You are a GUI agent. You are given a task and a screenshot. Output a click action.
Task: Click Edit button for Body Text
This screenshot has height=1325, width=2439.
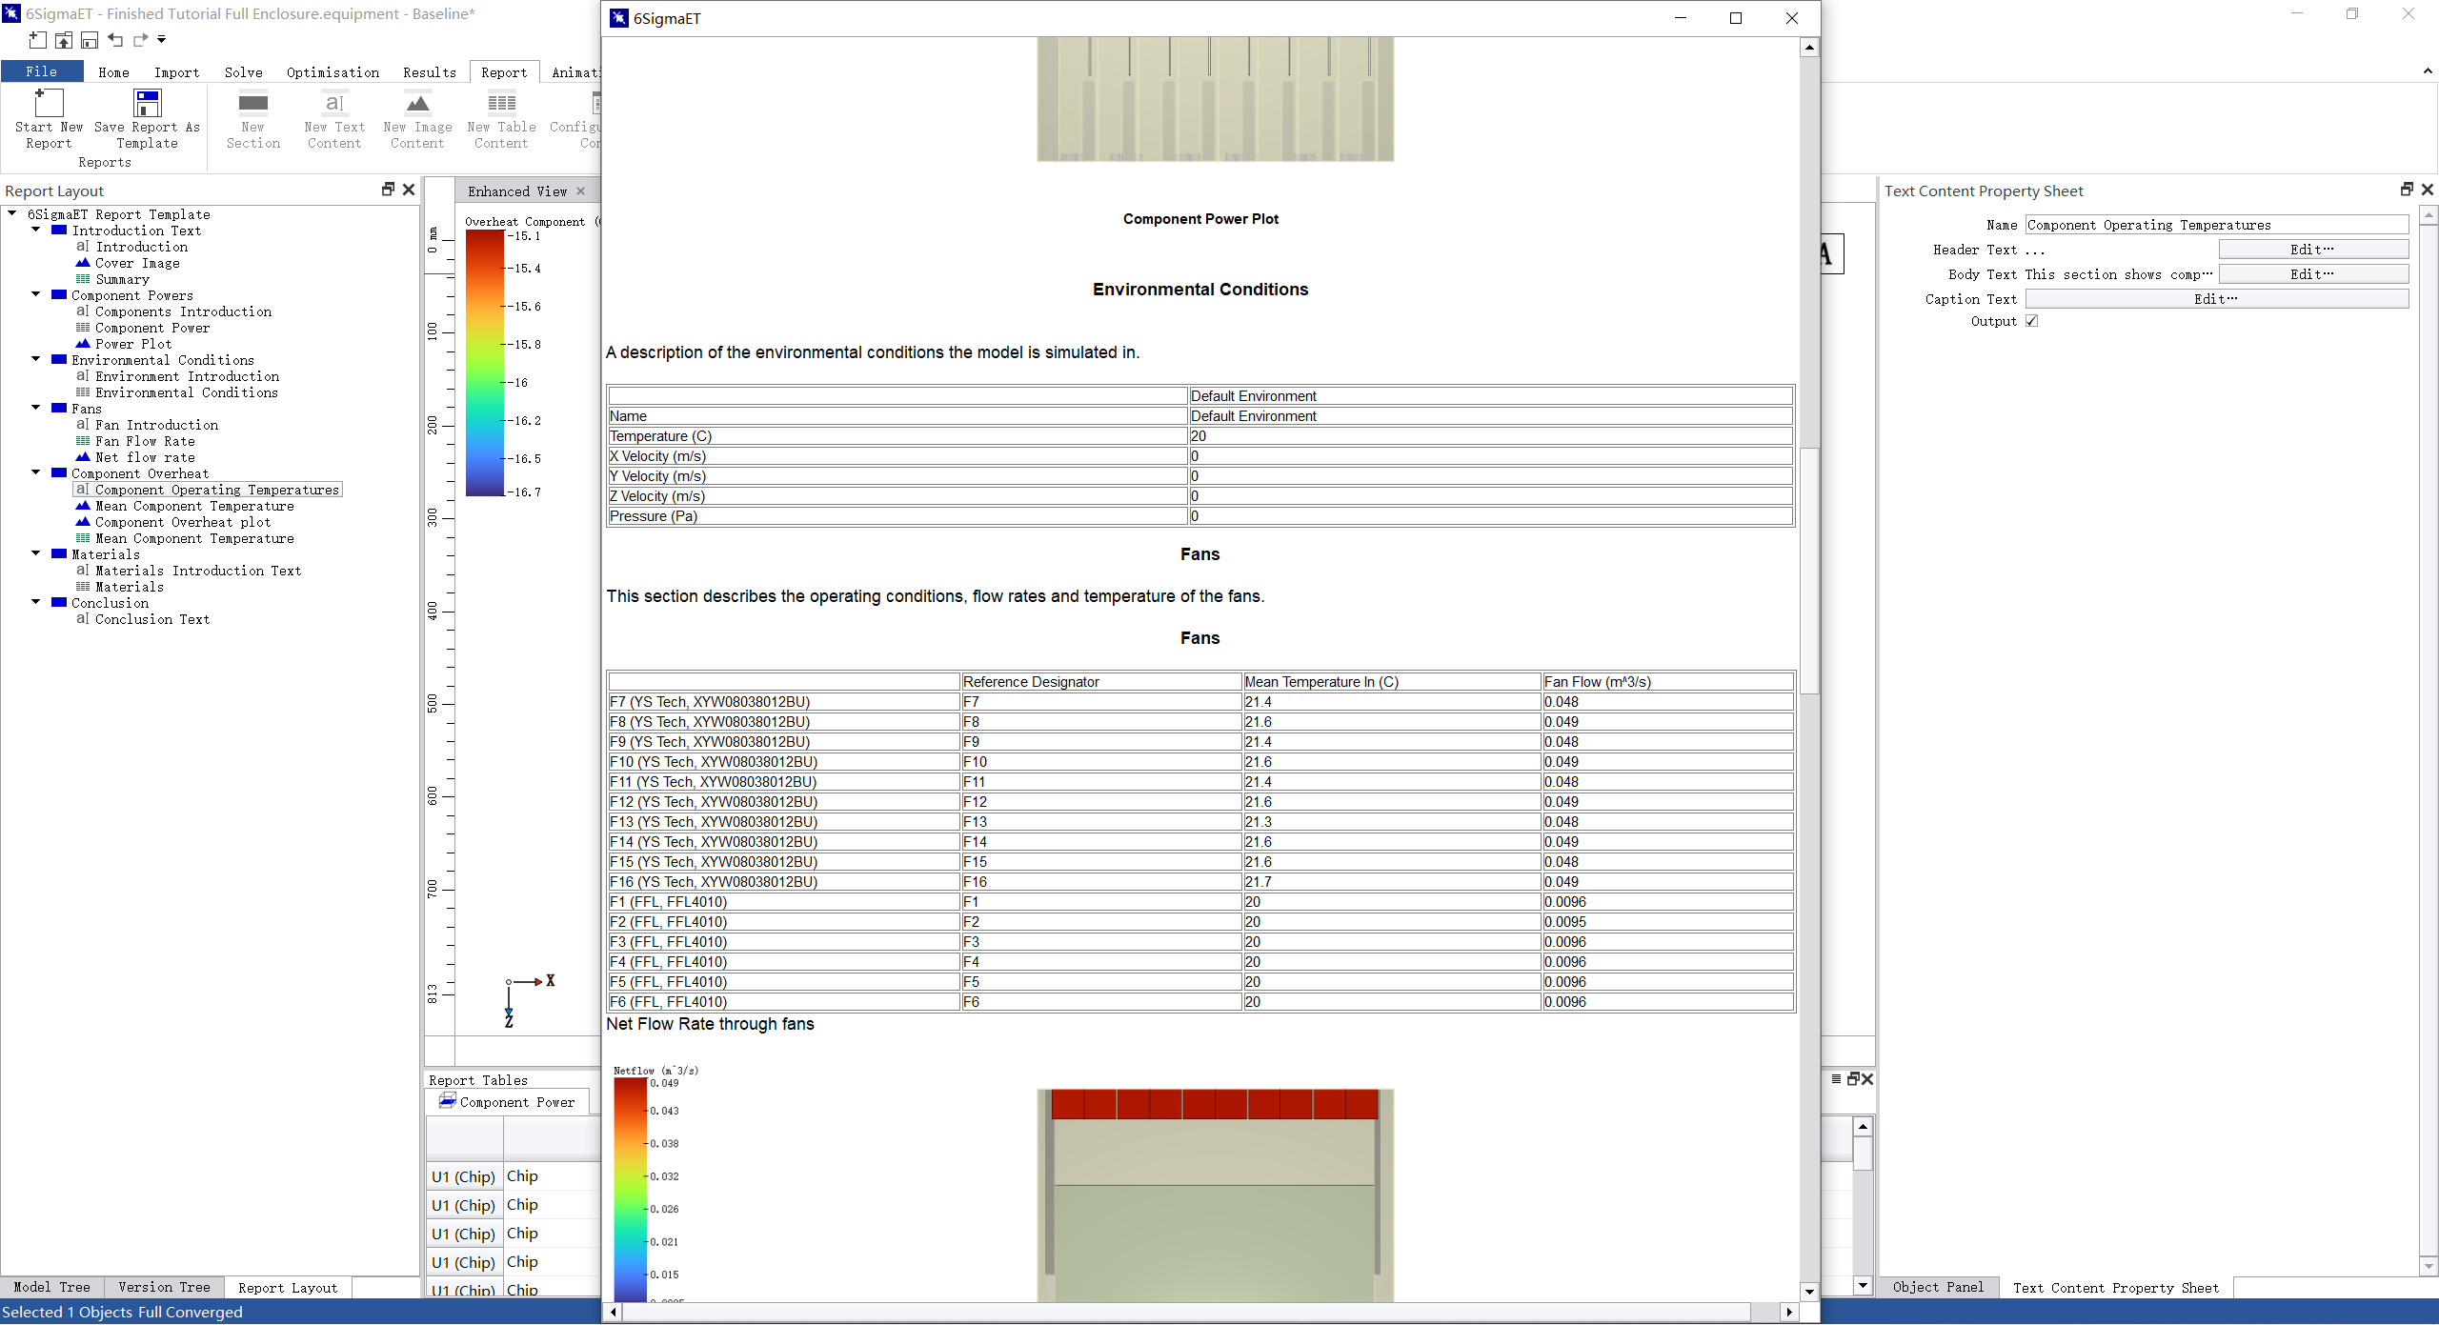2312,274
